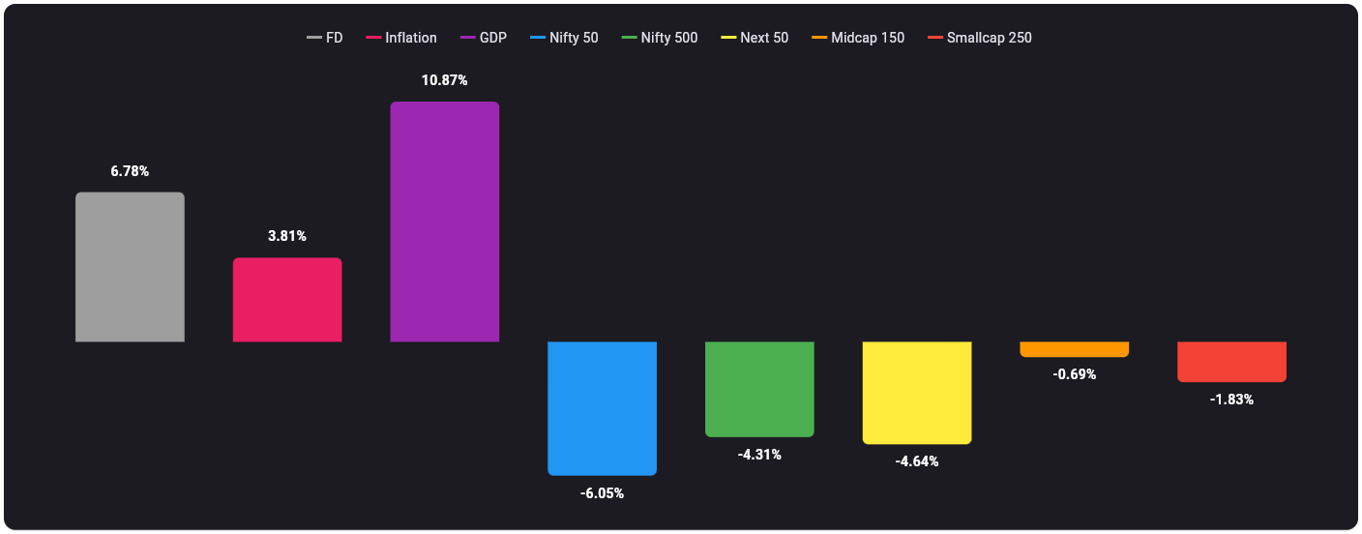Click the red Smallcap 250 bar

point(1231,362)
